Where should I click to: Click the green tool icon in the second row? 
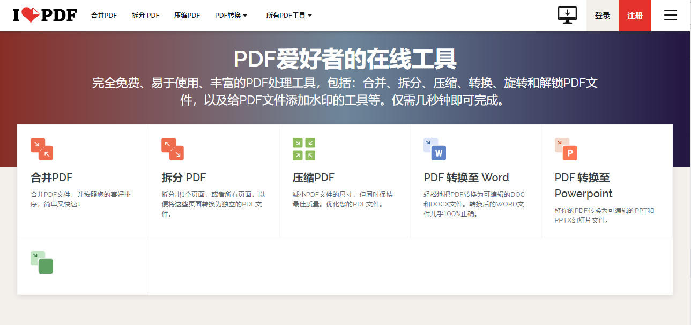coord(42,262)
